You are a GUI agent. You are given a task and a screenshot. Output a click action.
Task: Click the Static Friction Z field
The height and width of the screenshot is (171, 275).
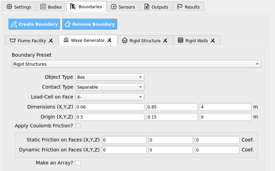(x=217, y=140)
